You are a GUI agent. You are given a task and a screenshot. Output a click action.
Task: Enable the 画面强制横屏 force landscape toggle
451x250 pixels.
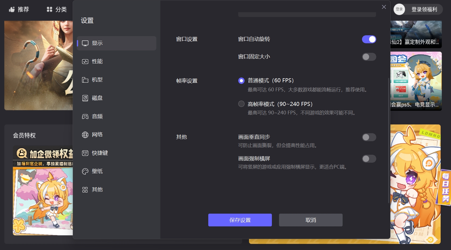pos(369,159)
